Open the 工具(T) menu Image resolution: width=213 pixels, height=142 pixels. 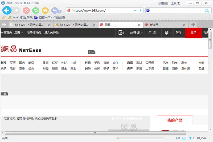point(175,3)
